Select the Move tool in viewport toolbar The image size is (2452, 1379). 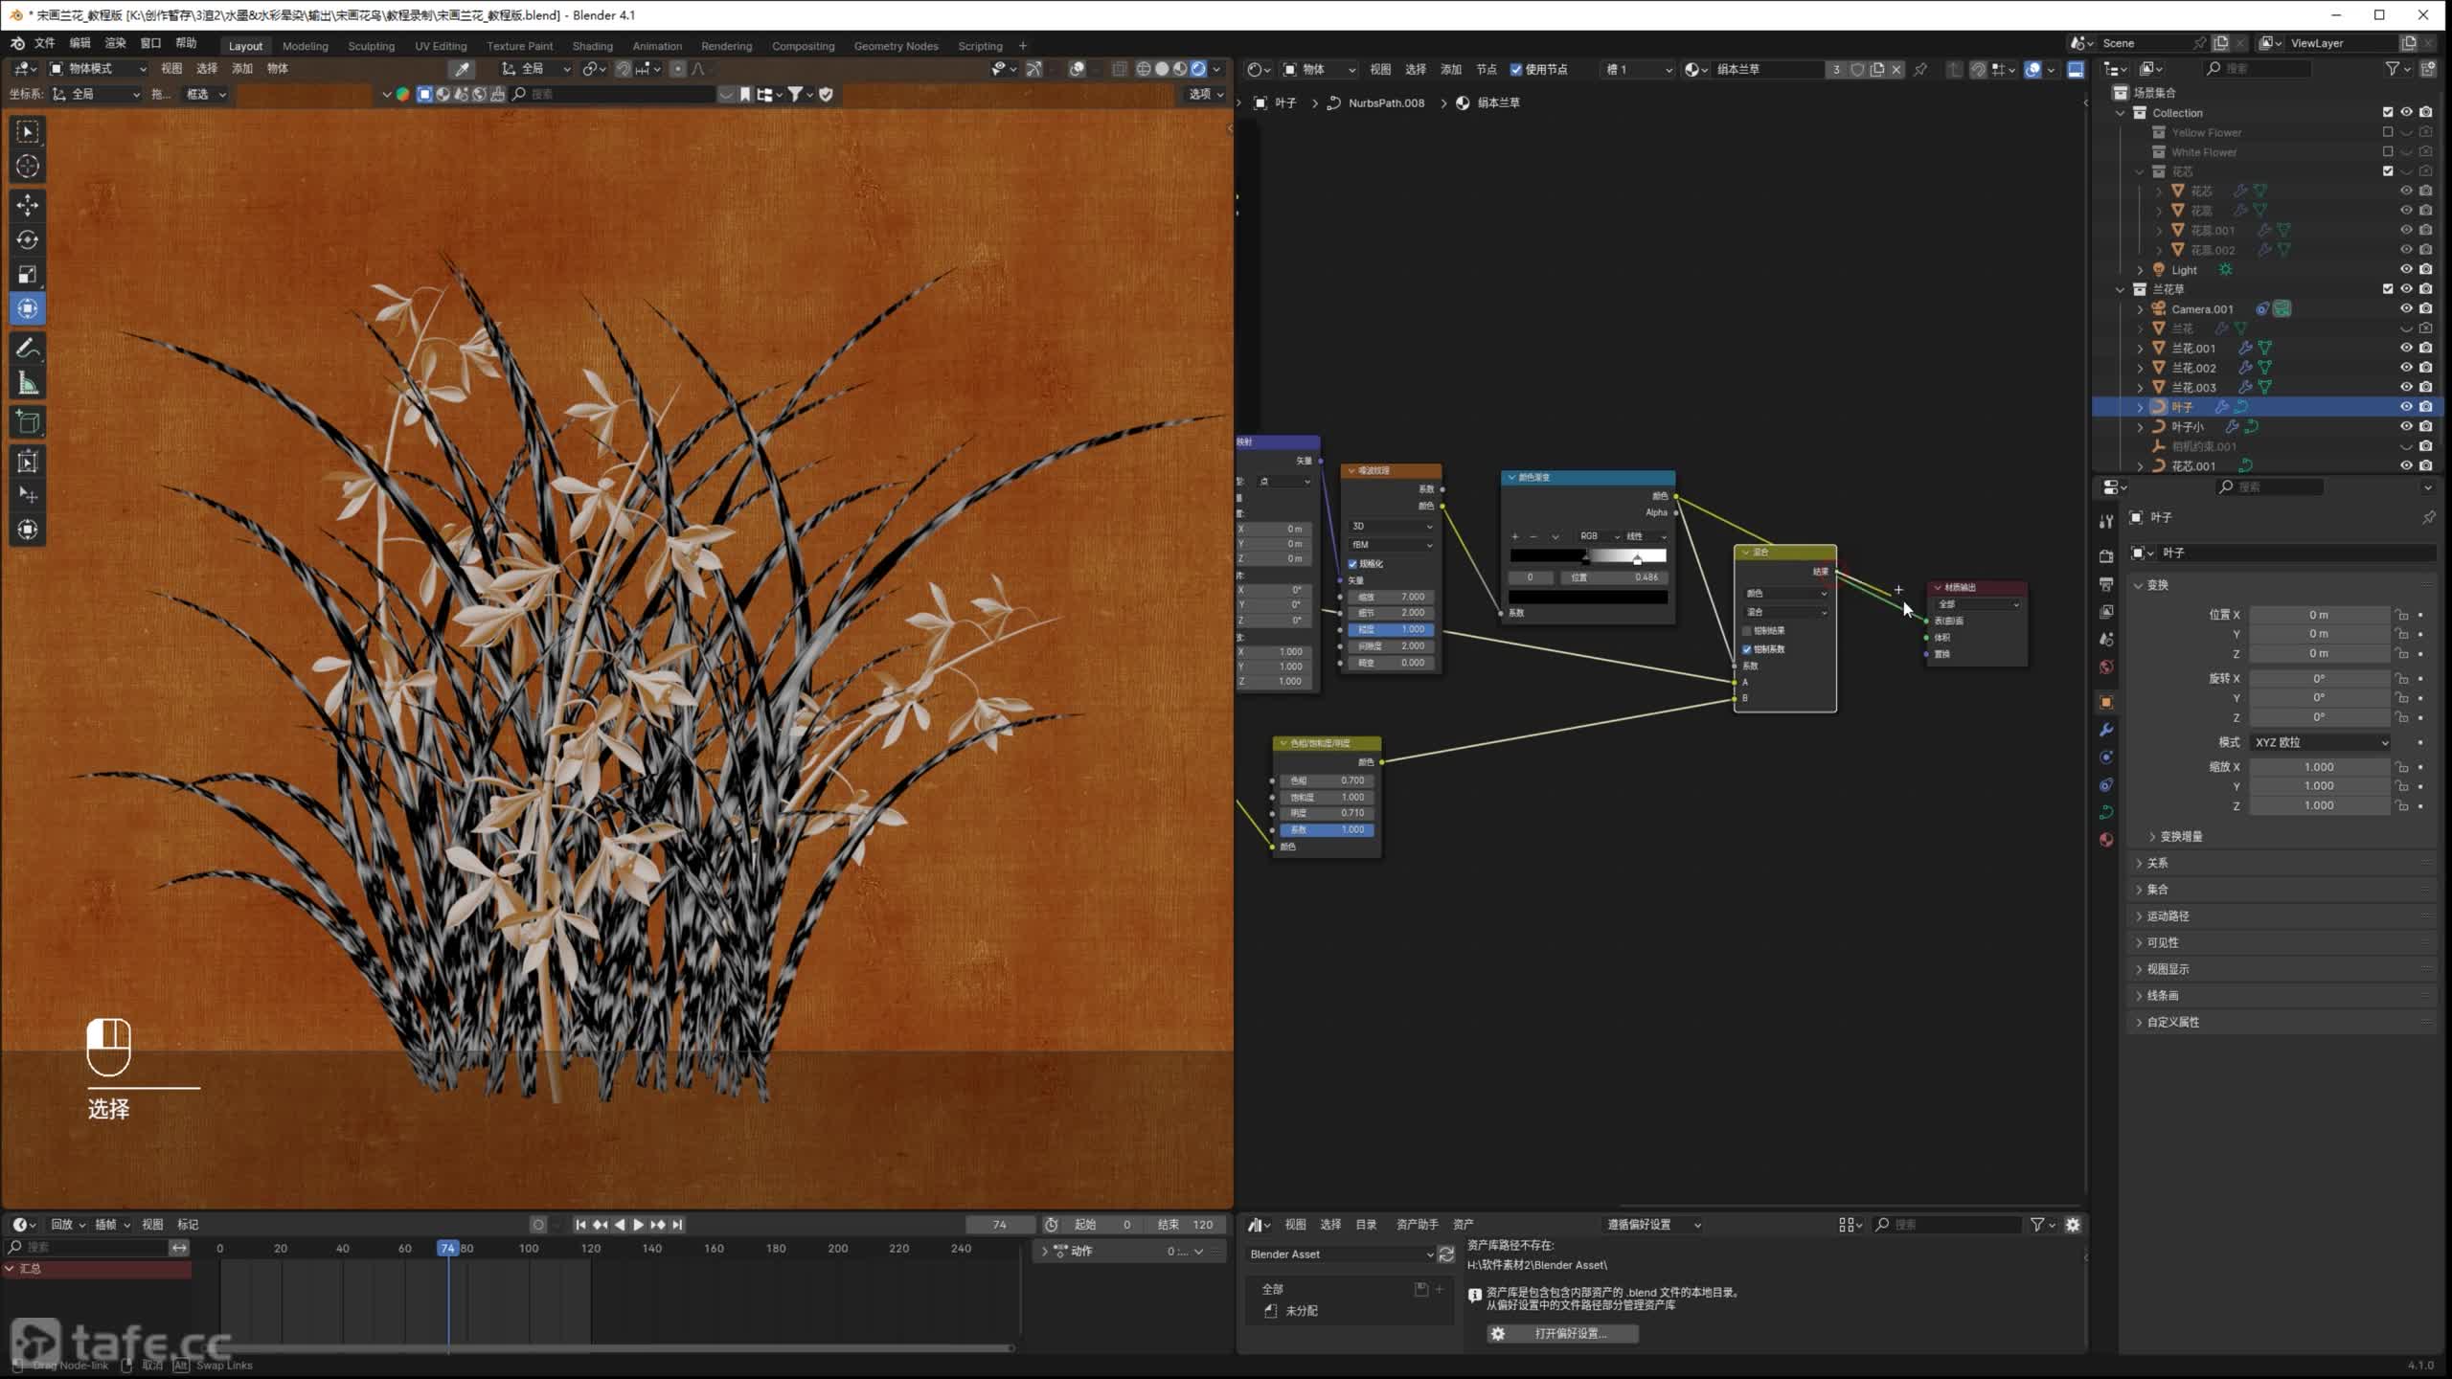(28, 204)
